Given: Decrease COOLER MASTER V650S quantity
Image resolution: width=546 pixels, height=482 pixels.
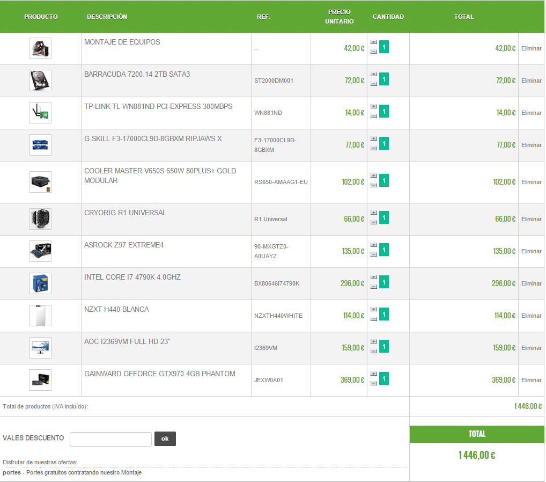Looking at the screenshot, I should pos(373,185).
